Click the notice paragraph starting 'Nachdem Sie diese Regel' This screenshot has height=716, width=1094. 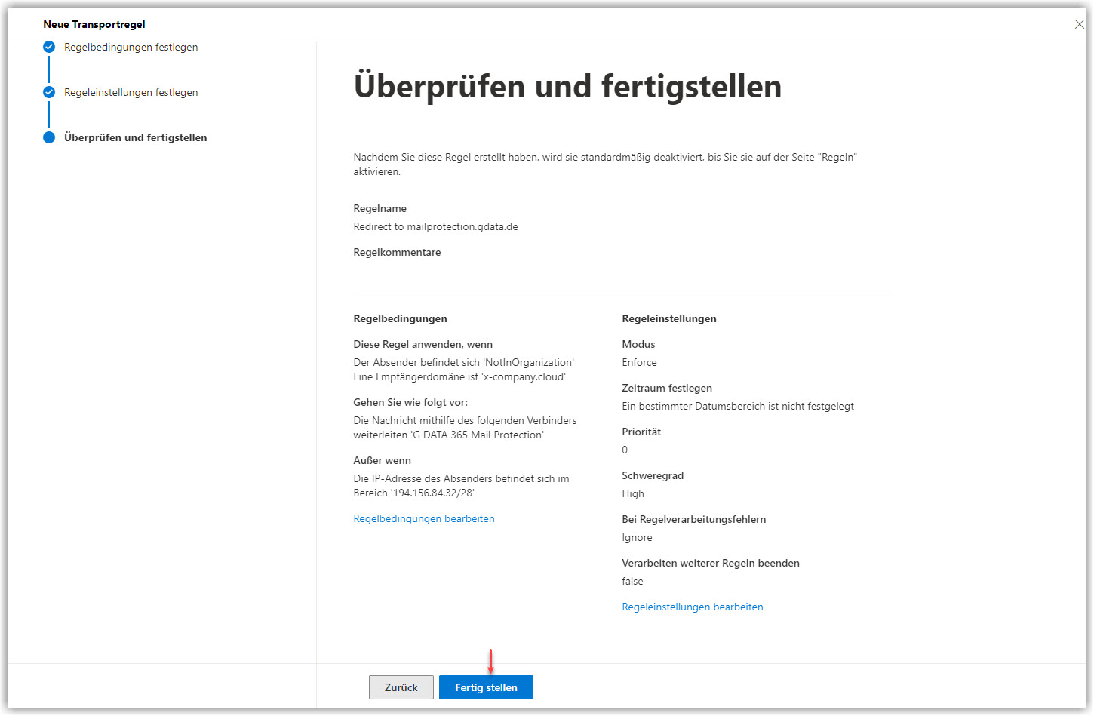[605, 164]
